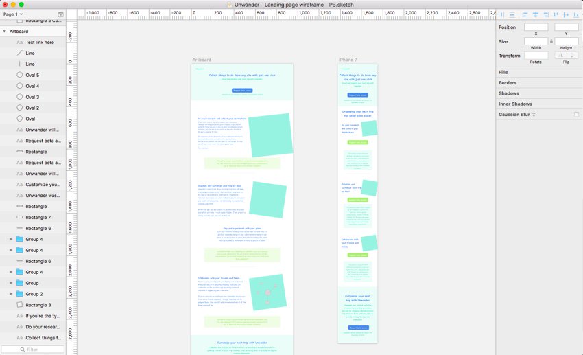Image resolution: width=583 pixels, height=355 pixels.
Task: Click the Width size field
Action: (536, 41)
